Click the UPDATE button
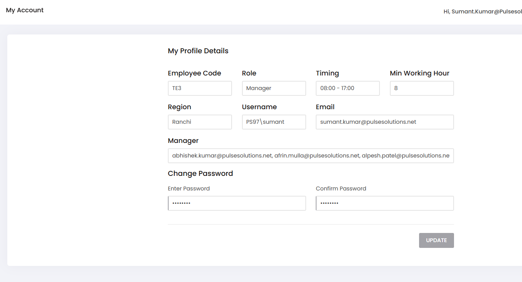This screenshot has width=522, height=282. (x=436, y=240)
